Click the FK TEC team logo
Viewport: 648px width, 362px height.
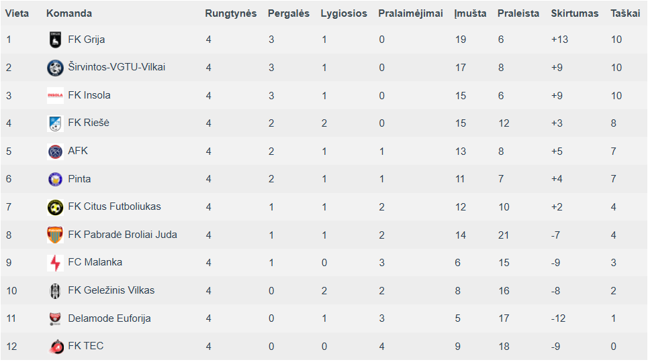[55, 347]
